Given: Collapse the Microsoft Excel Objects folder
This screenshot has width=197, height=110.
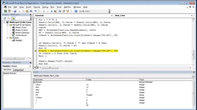Looking at the screenshot, I should 7,25.
